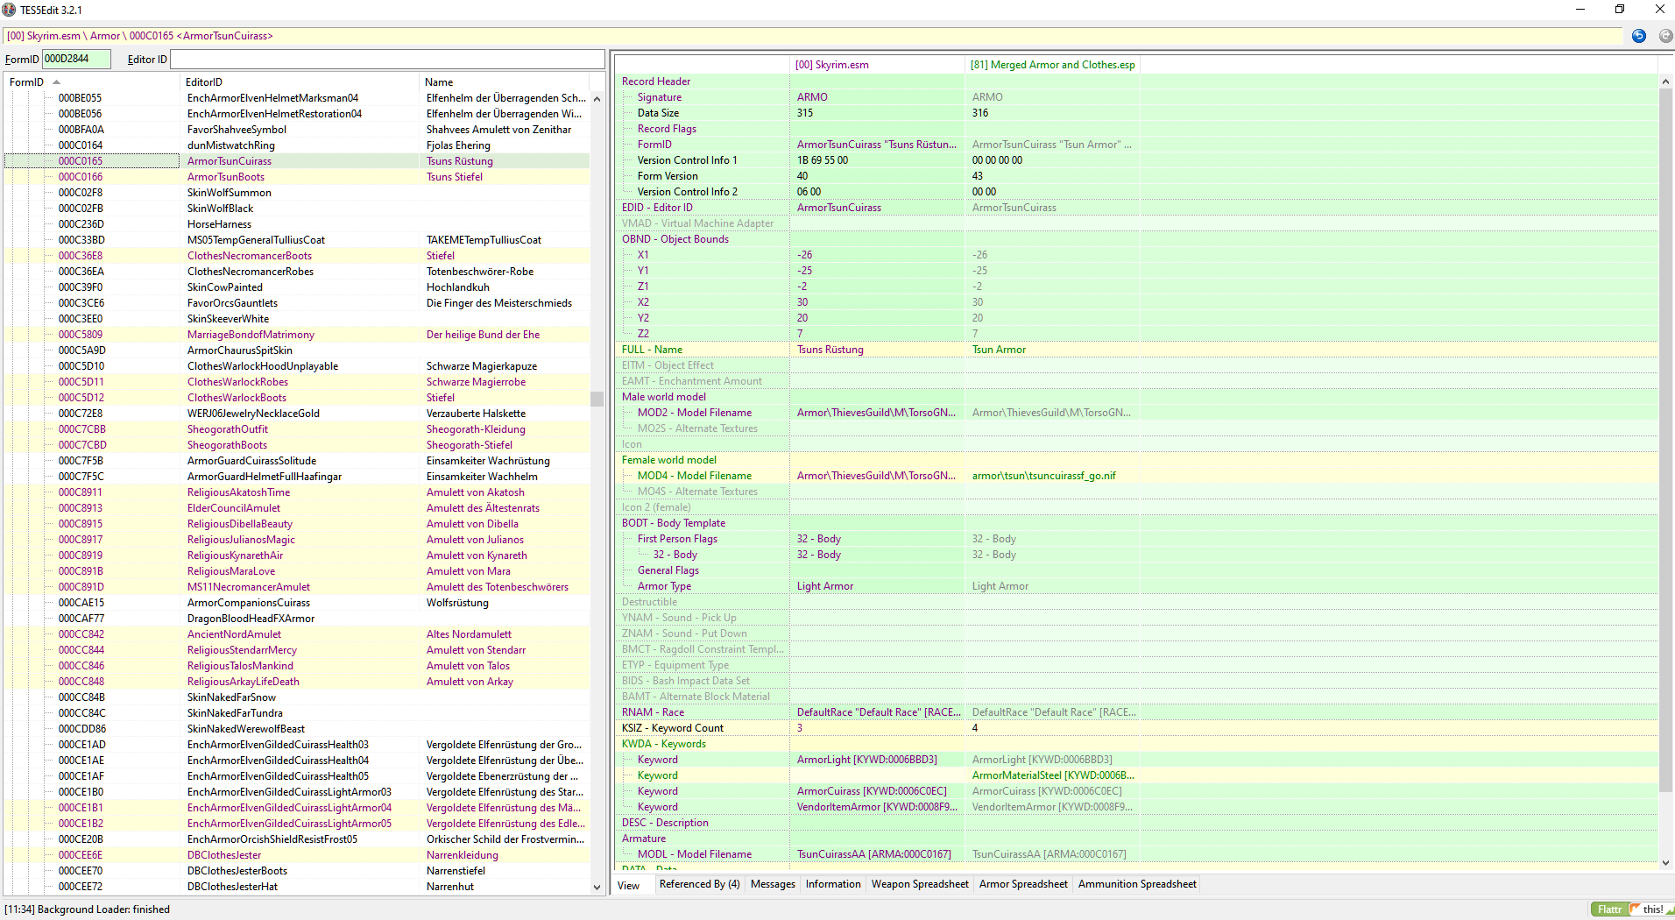The height and width of the screenshot is (920, 1675).
Task: Select the EnchArmorOrcishShieldResistFrost05 record
Action: 297,839
